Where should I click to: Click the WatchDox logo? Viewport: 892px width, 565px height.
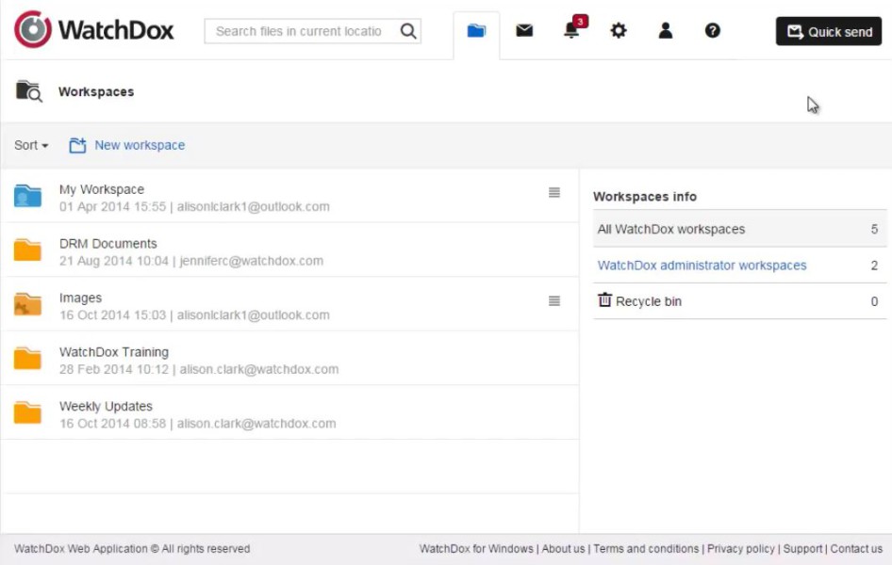click(x=94, y=29)
